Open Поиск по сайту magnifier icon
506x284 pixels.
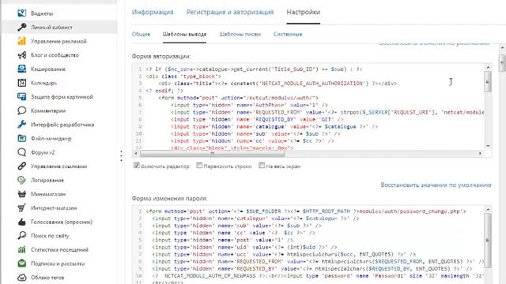21,235
